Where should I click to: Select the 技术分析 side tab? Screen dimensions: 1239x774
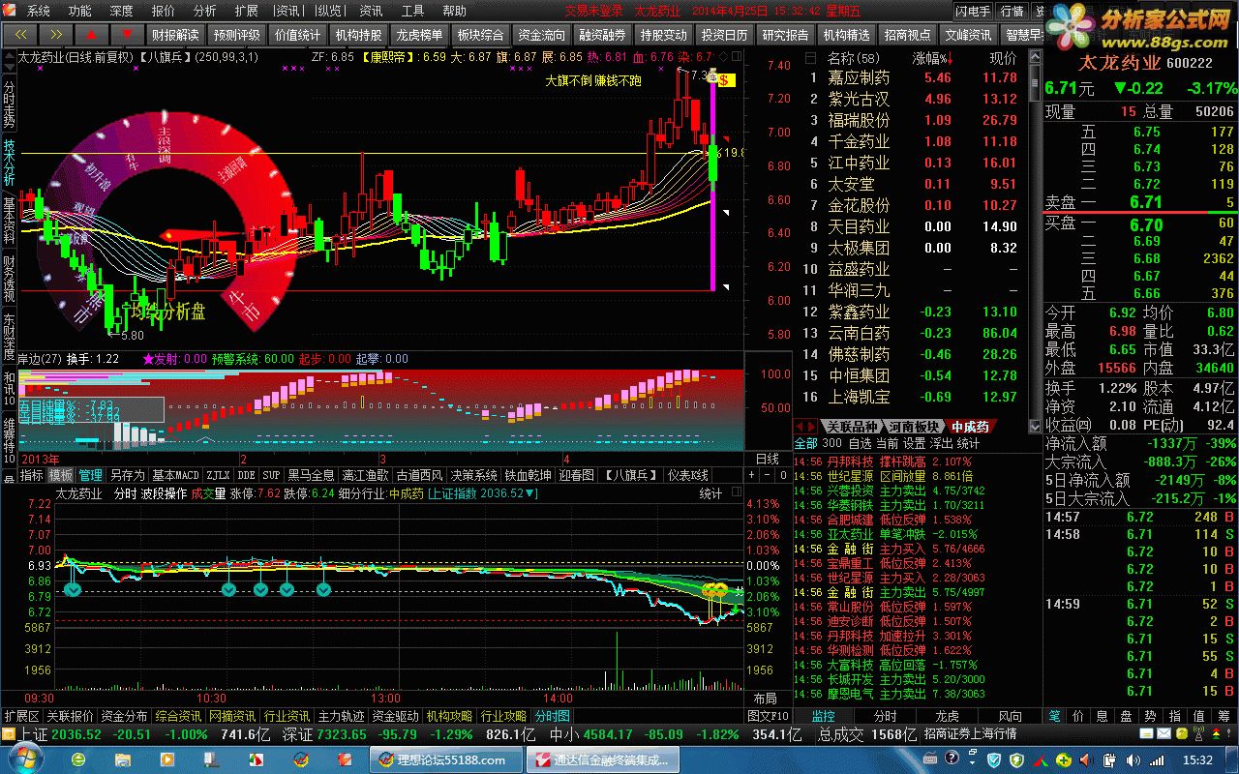(9, 162)
